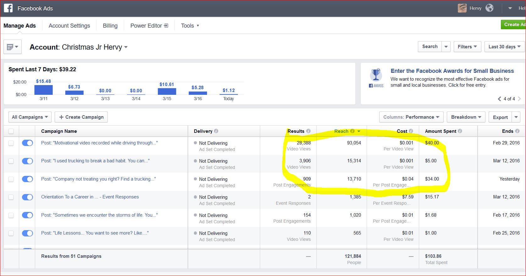Image resolution: width=526 pixels, height=276 pixels.
Task: Go to next awards promo arrow
Action: (x=519, y=99)
